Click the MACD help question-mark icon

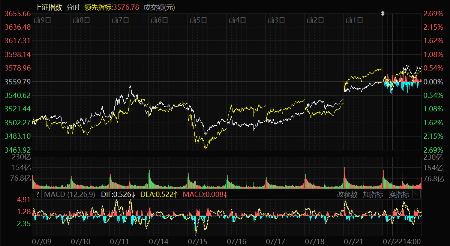pyautogui.click(x=37, y=194)
